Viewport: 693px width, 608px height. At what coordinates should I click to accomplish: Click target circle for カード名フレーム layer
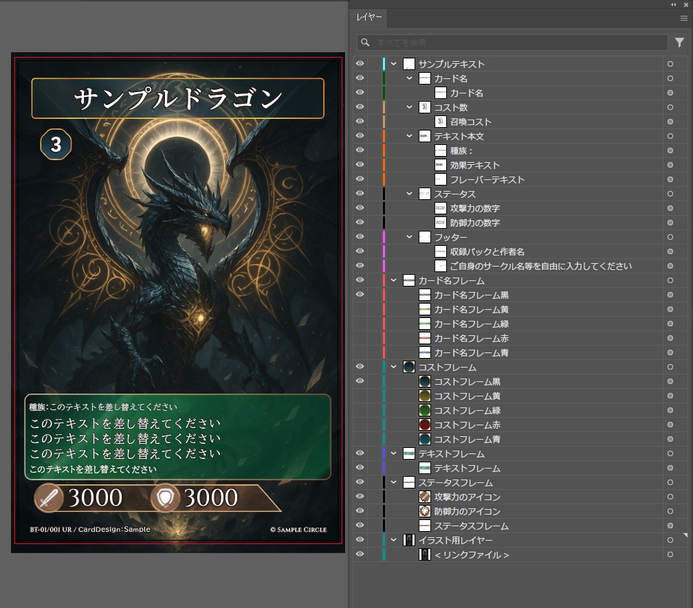click(670, 280)
